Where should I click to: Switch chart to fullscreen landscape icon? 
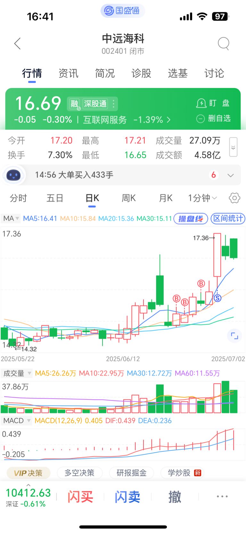tap(234, 336)
